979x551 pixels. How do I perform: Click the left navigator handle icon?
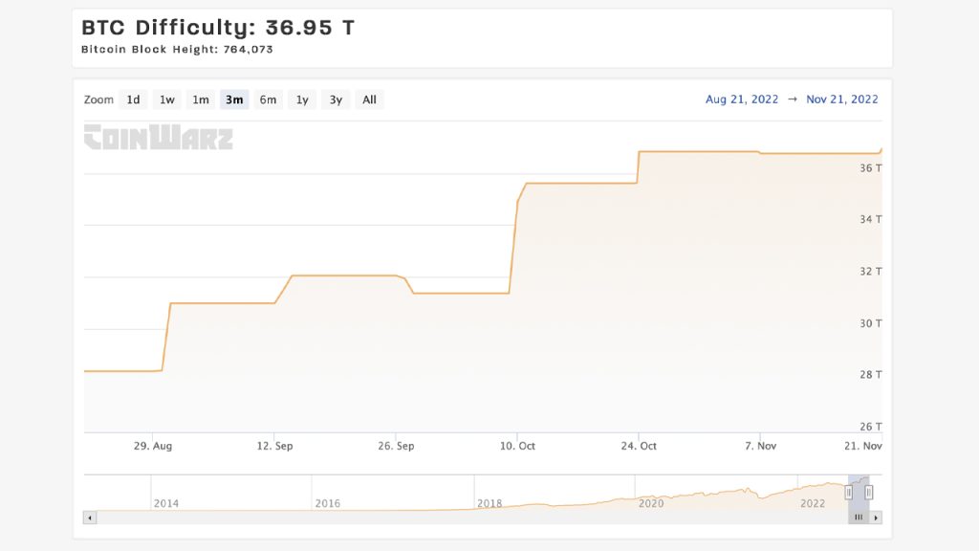coord(847,491)
